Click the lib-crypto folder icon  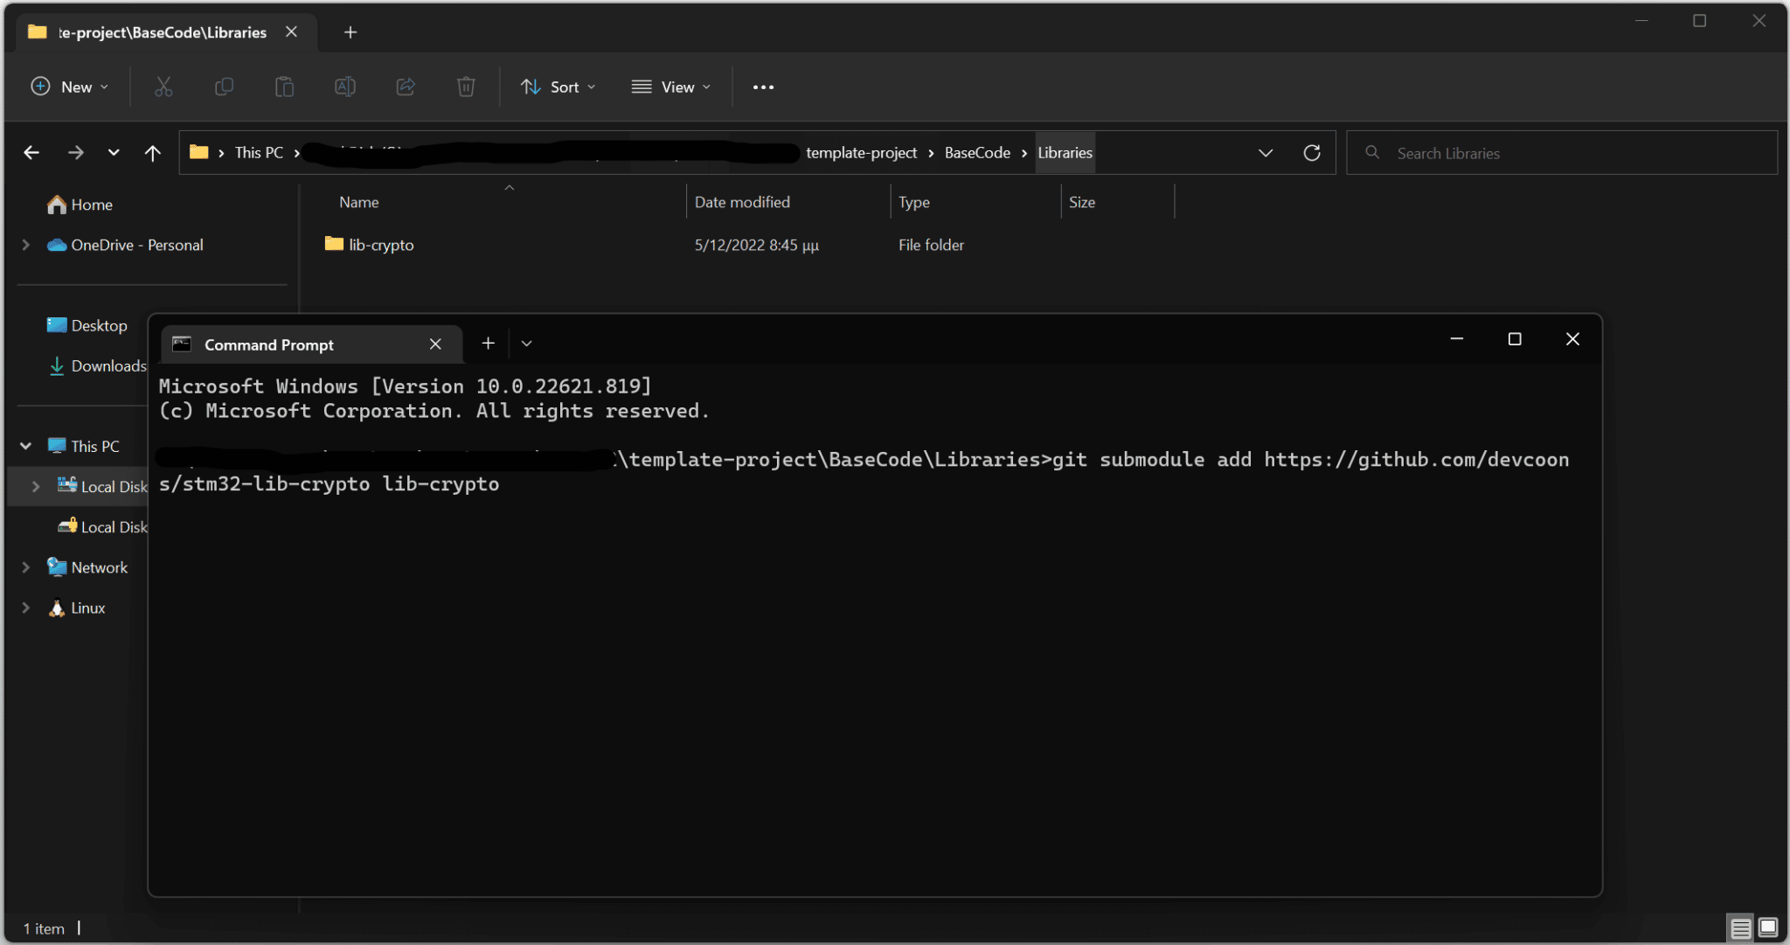pyautogui.click(x=334, y=244)
